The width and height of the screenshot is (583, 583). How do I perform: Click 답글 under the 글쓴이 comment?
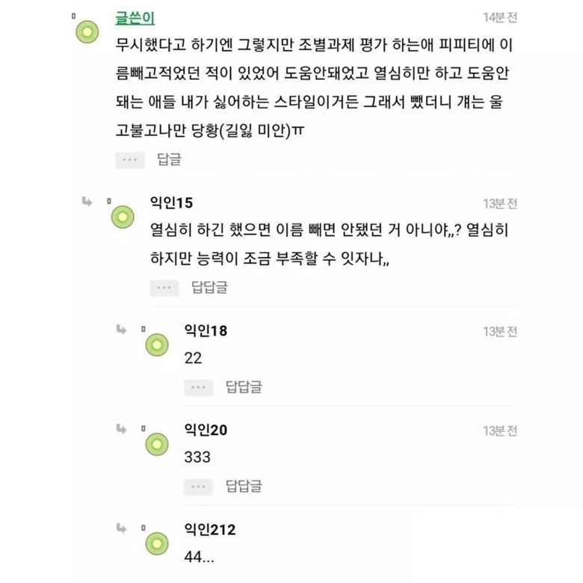(x=169, y=159)
